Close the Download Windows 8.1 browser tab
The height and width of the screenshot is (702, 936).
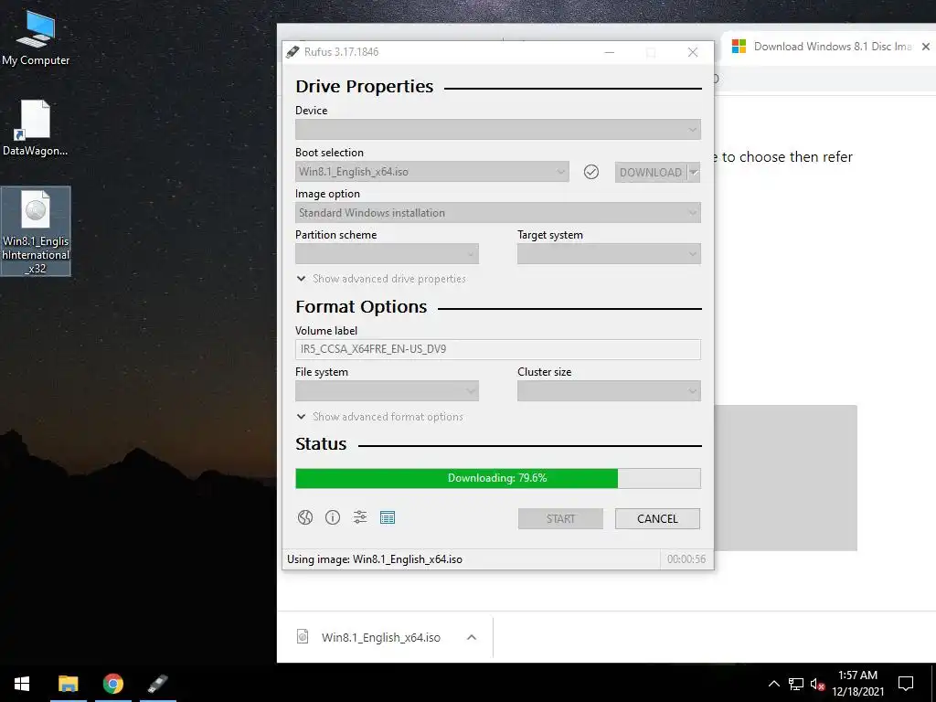[925, 47]
